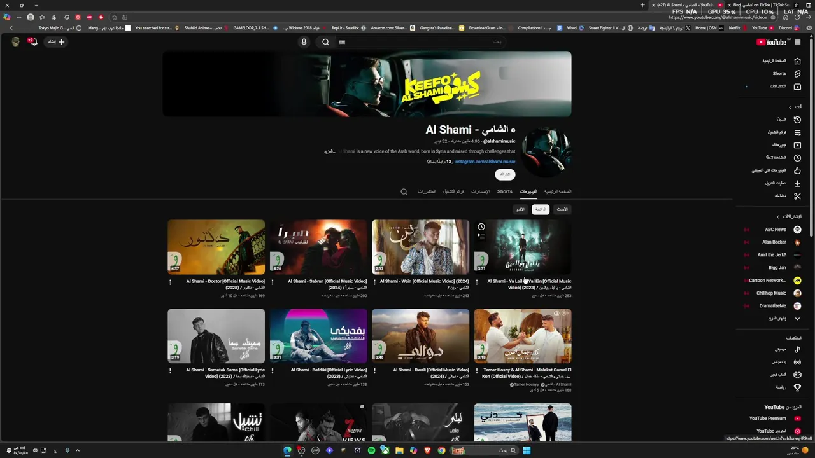Open Downloads in the sidebar
This screenshot has width=815, height=458.
point(782,183)
